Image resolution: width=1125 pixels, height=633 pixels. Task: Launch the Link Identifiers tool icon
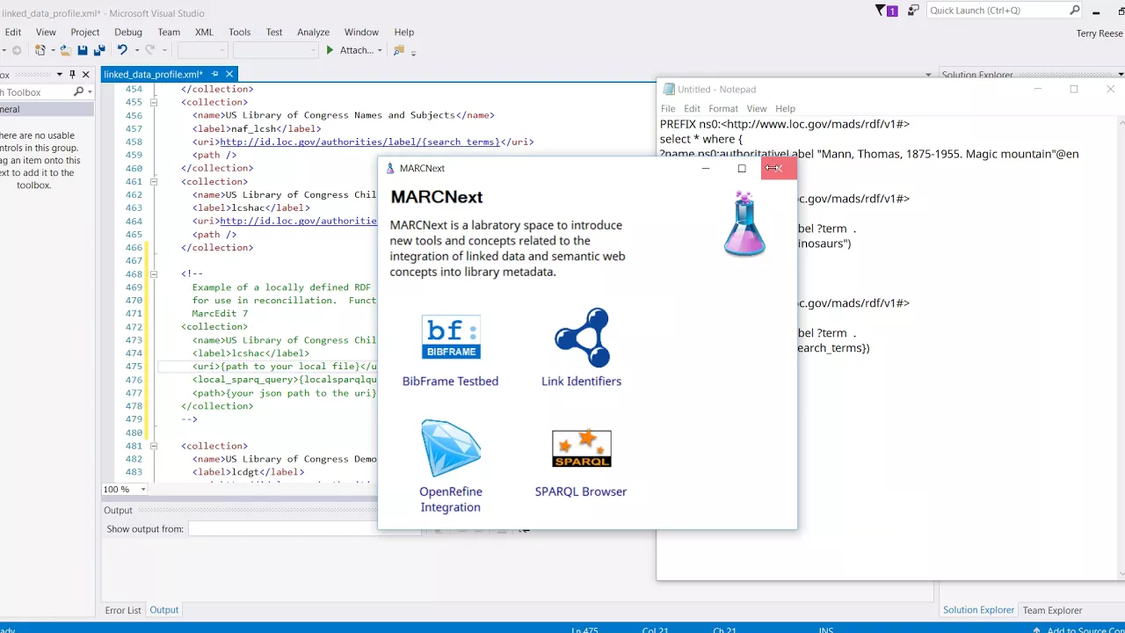tap(582, 338)
